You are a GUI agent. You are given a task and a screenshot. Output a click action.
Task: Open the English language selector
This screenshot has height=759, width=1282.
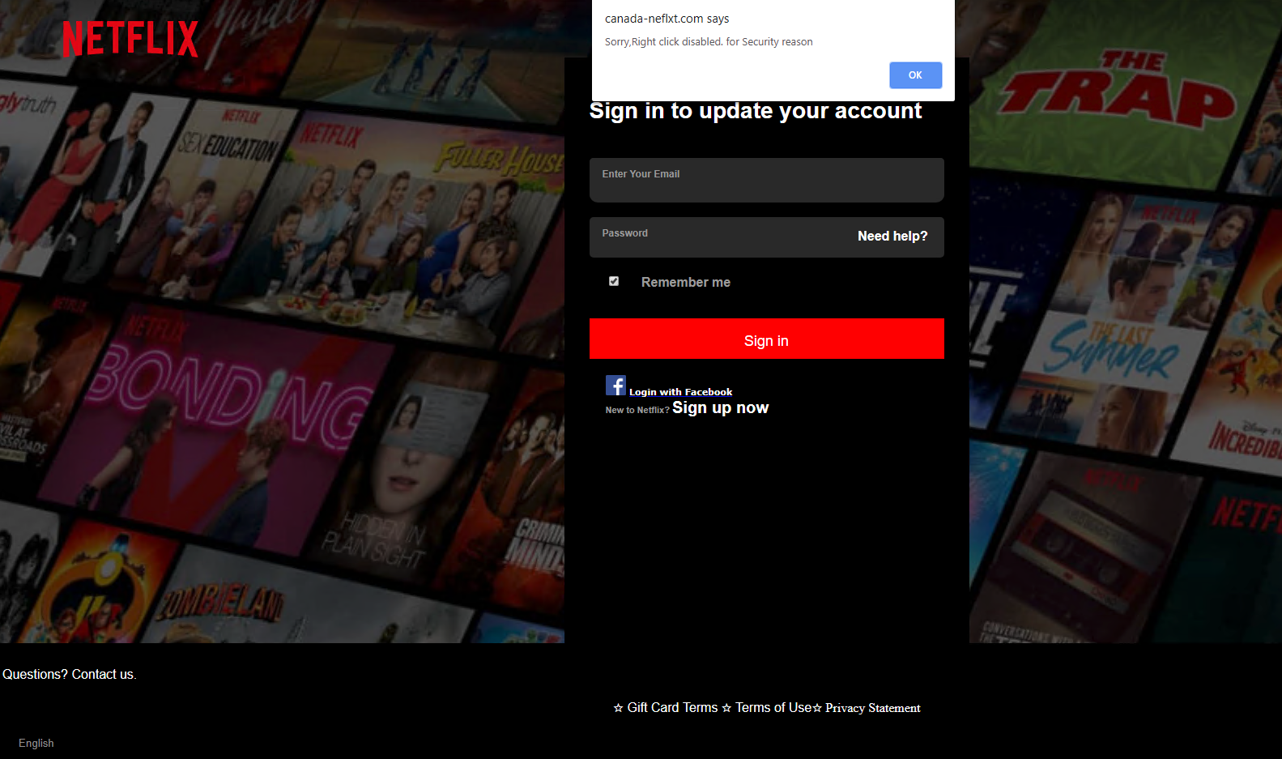pos(36,743)
